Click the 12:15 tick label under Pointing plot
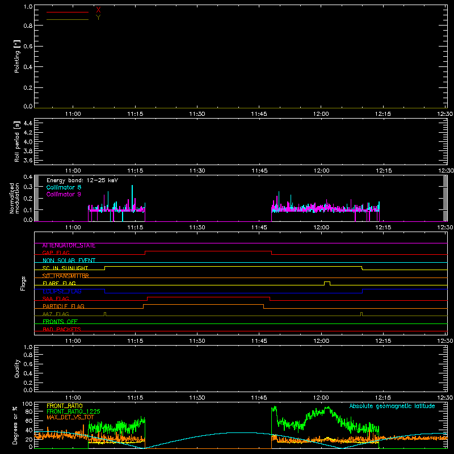 click(x=383, y=114)
